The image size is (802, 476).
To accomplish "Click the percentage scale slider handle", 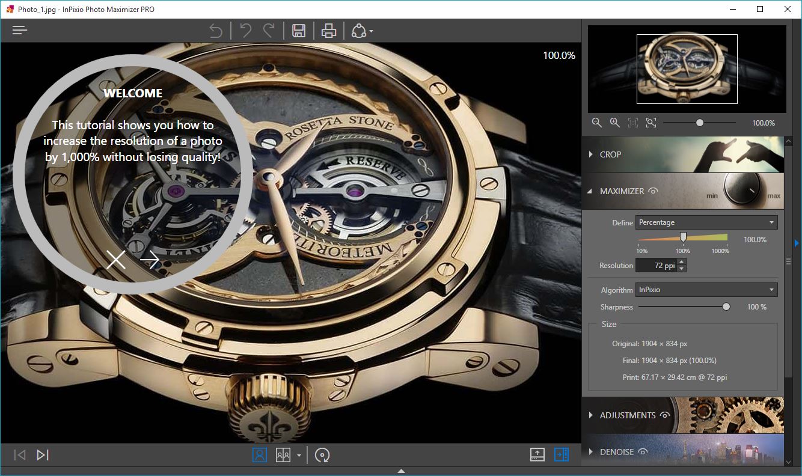I will 683,237.
